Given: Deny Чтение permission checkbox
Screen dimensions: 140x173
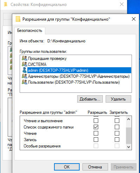Looking at the screenshot, I should (x=117, y=133).
